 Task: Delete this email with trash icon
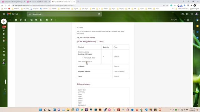pos(25,20)
